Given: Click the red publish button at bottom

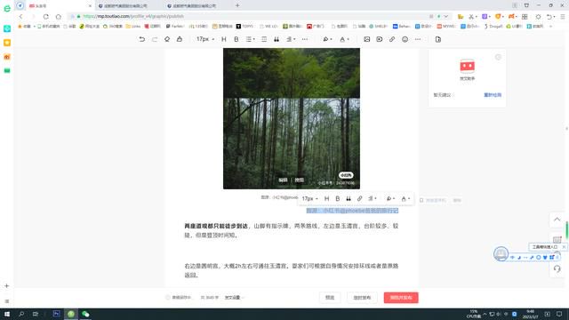Looking at the screenshot, I should point(401,298).
